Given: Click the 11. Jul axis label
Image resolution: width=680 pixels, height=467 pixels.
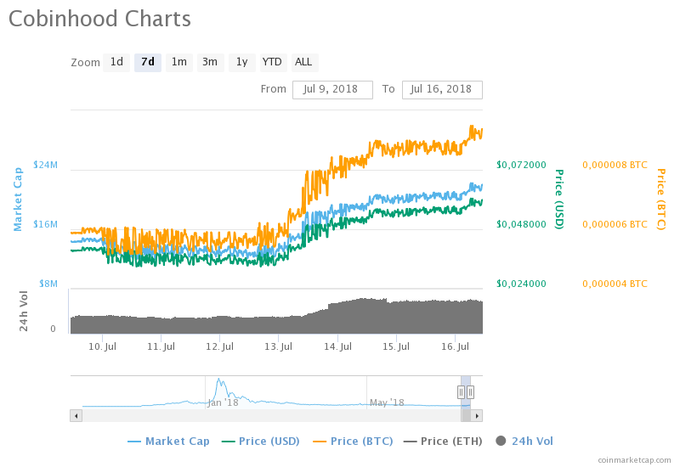Looking at the screenshot, I should click(x=161, y=347).
